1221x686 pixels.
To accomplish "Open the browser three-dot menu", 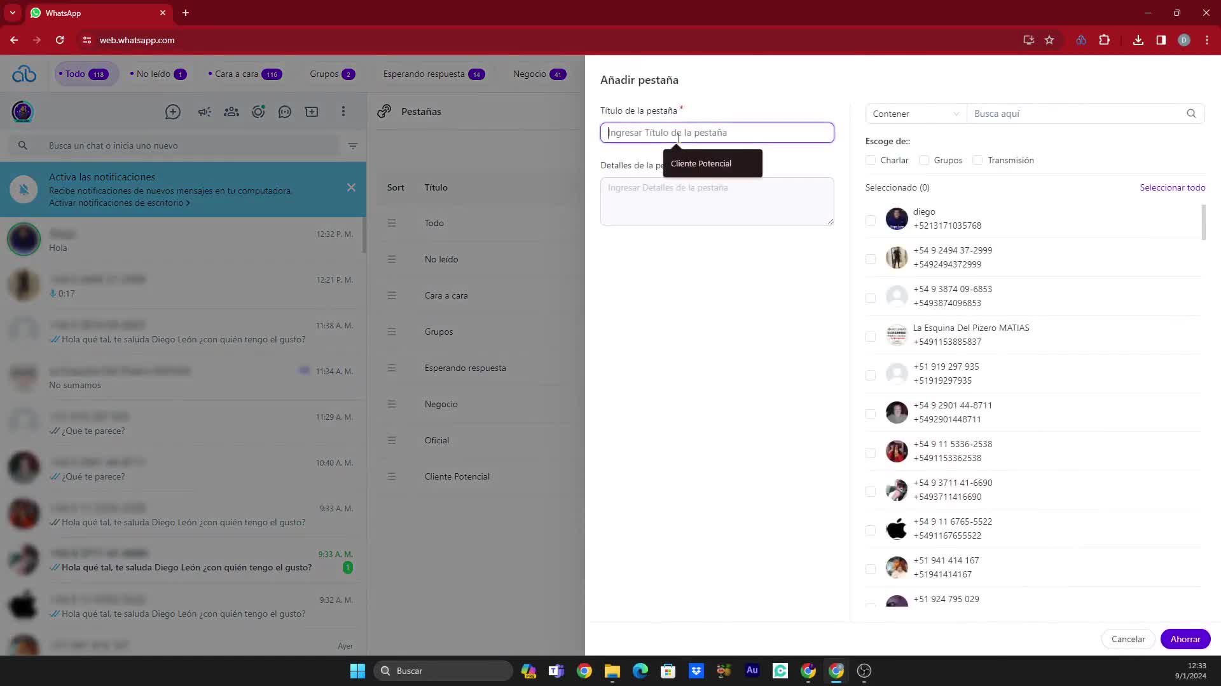I will tap(1207, 40).
